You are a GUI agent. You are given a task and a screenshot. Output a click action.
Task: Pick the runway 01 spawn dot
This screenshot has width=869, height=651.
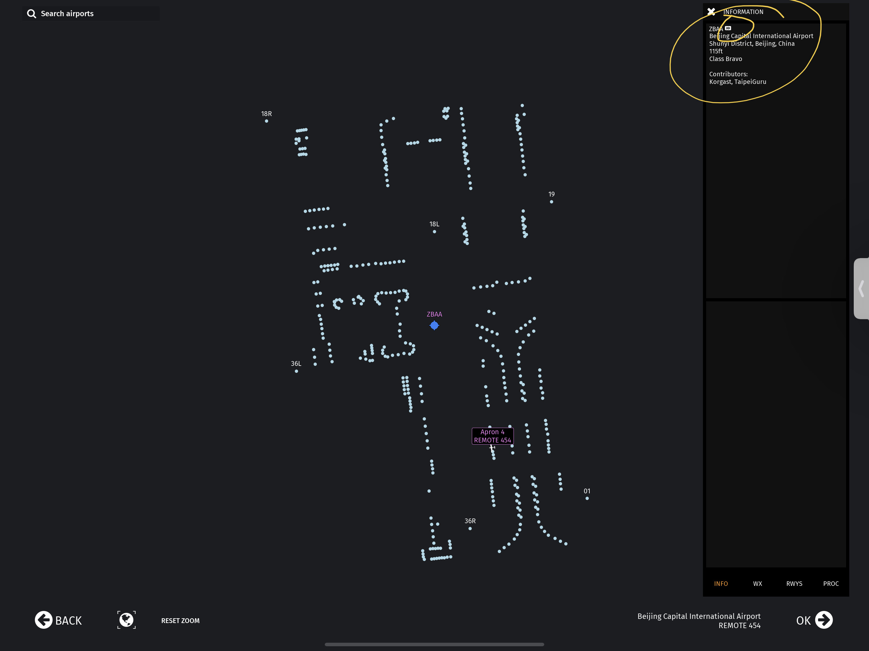click(x=587, y=498)
